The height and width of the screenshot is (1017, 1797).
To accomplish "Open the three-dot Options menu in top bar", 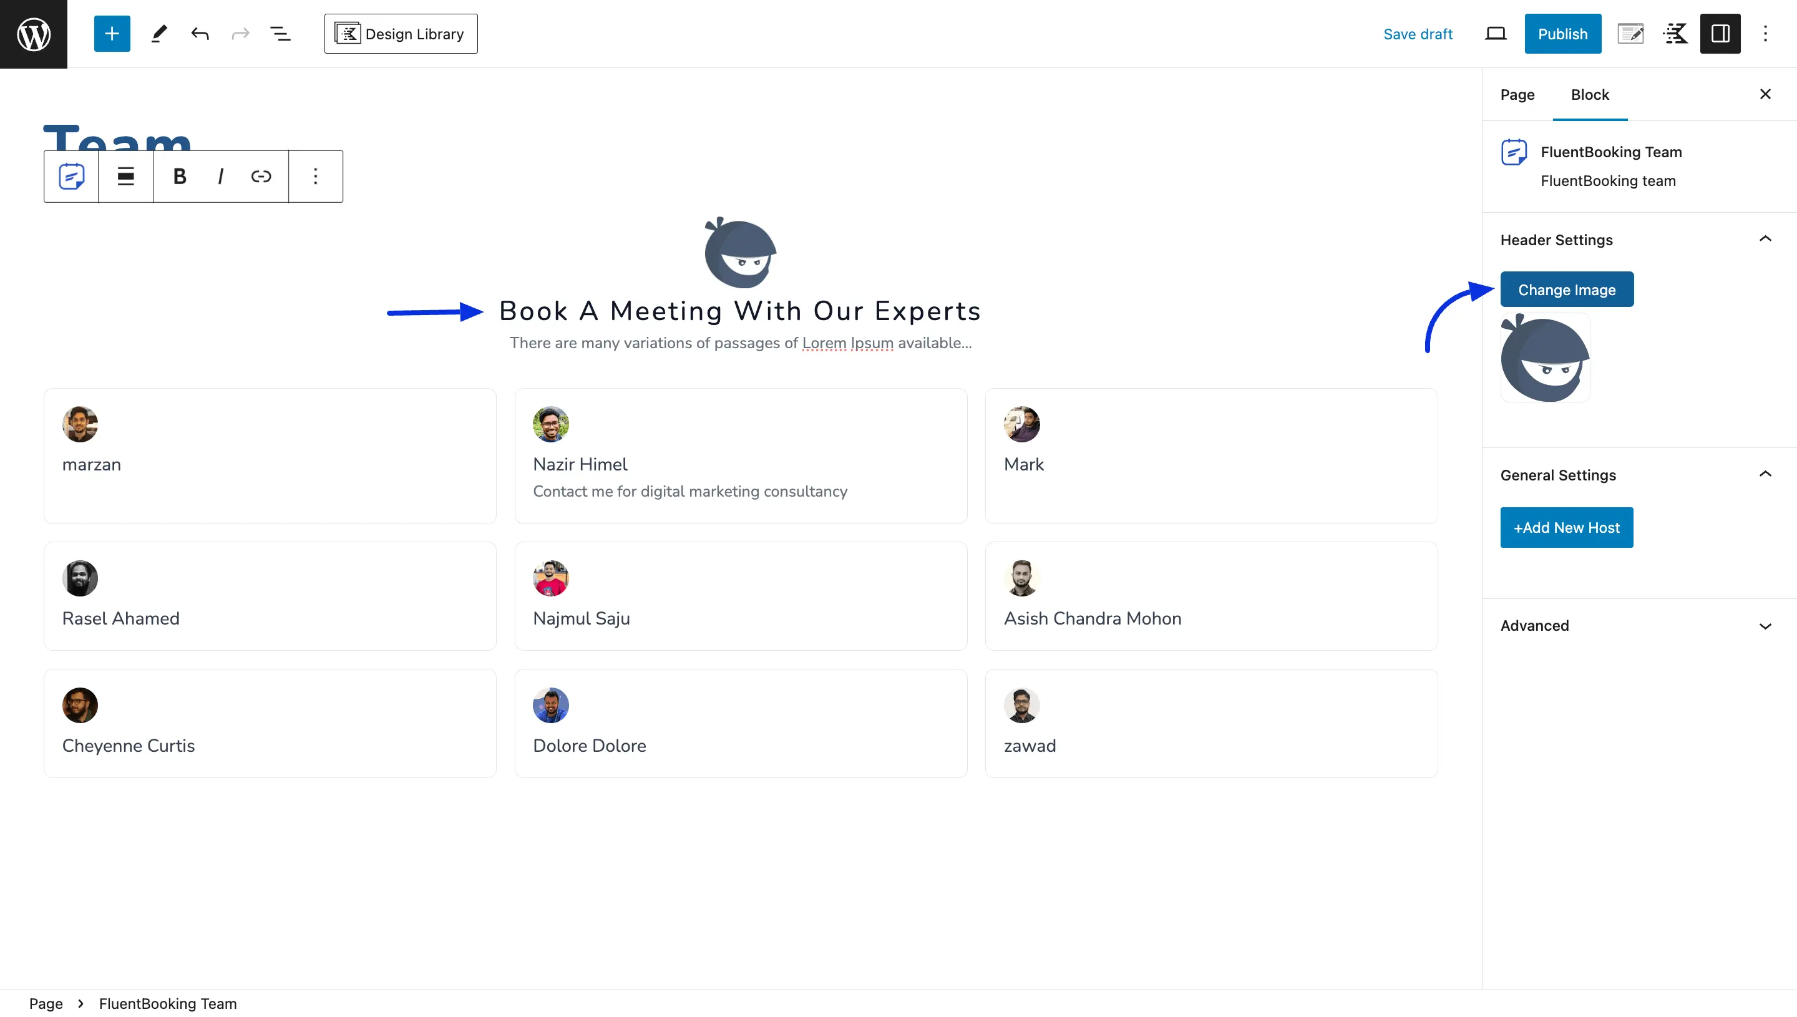I will click(x=1765, y=34).
